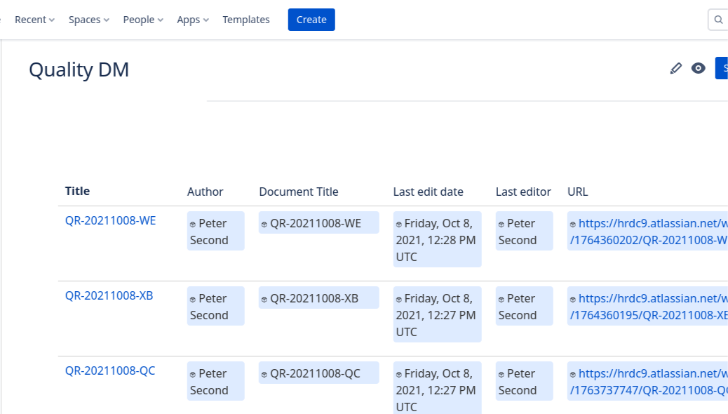Screen dimensions: 728x414
Task: Open the QR-20211008-XB title link
Action: tap(109, 295)
